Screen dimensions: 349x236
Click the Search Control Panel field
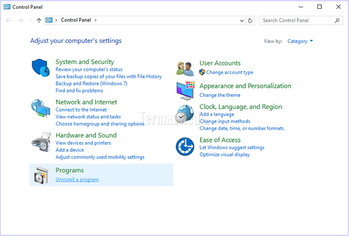[x=301, y=20]
